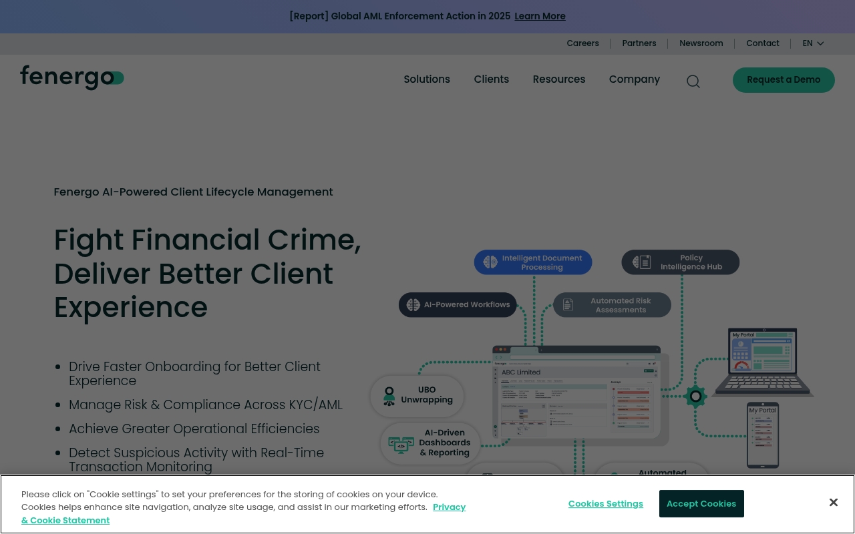Close the cookie banner with X
Viewport: 855px width, 534px height.
(x=833, y=503)
